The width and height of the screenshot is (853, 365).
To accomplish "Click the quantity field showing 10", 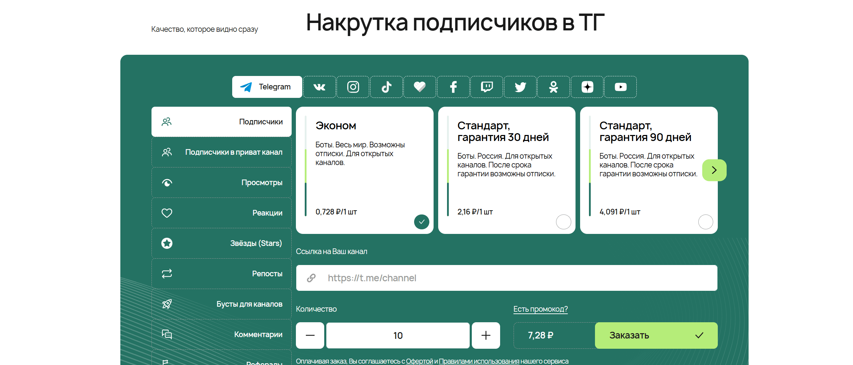I will [x=398, y=335].
